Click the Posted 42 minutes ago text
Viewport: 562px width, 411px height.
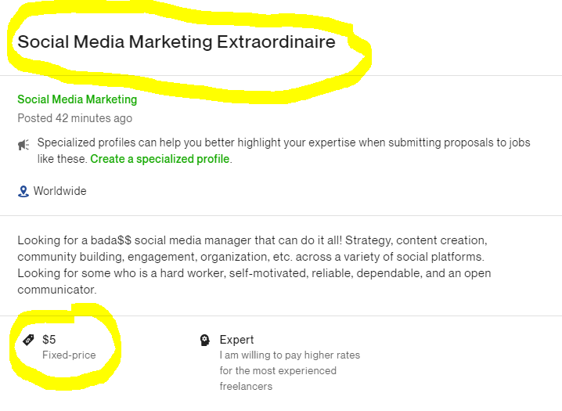pos(75,118)
